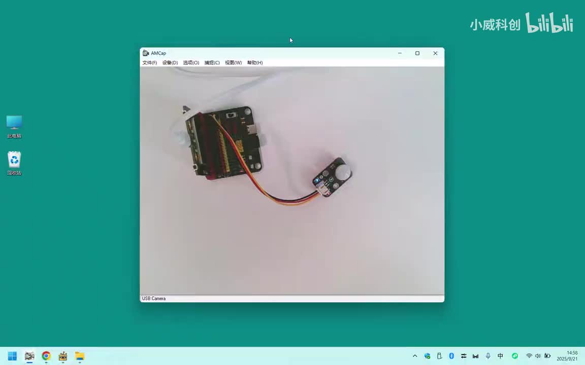Image resolution: width=585 pixels, height=365 pixels.
Task: Open the 帮助(H) menu
Action: click(x=255, y=62)
